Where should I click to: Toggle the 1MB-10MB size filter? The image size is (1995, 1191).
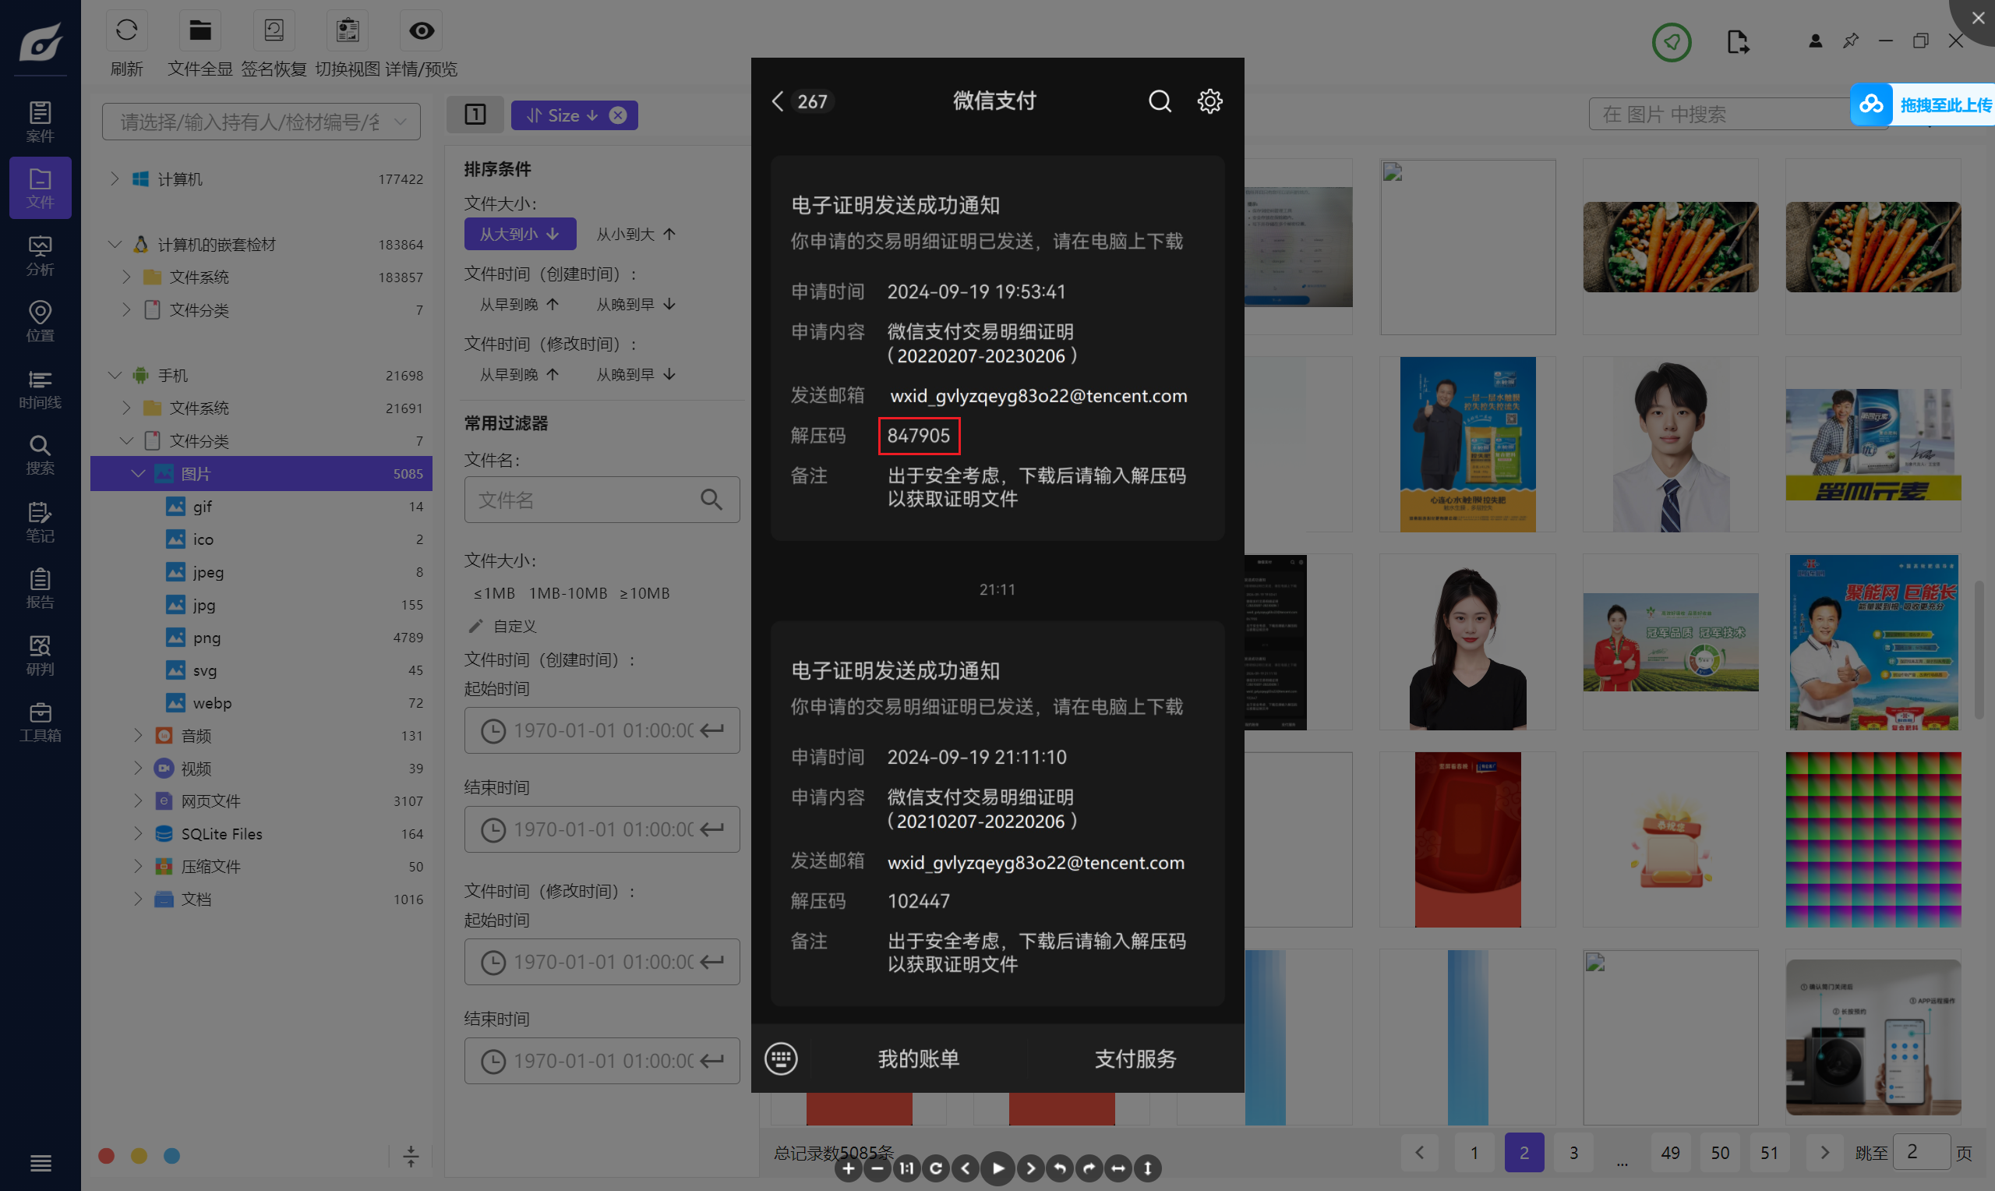[568, 593]
